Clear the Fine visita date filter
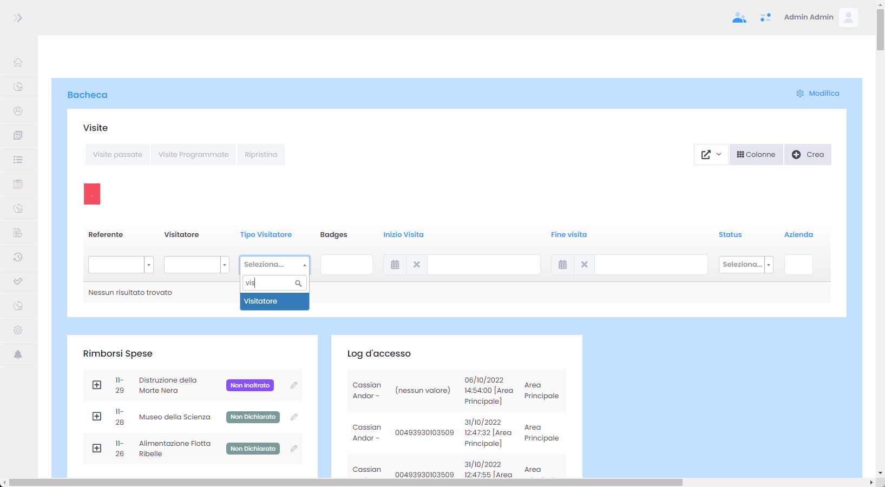The width and height of the screenshot is (885, 487). [x=585, y=265]
